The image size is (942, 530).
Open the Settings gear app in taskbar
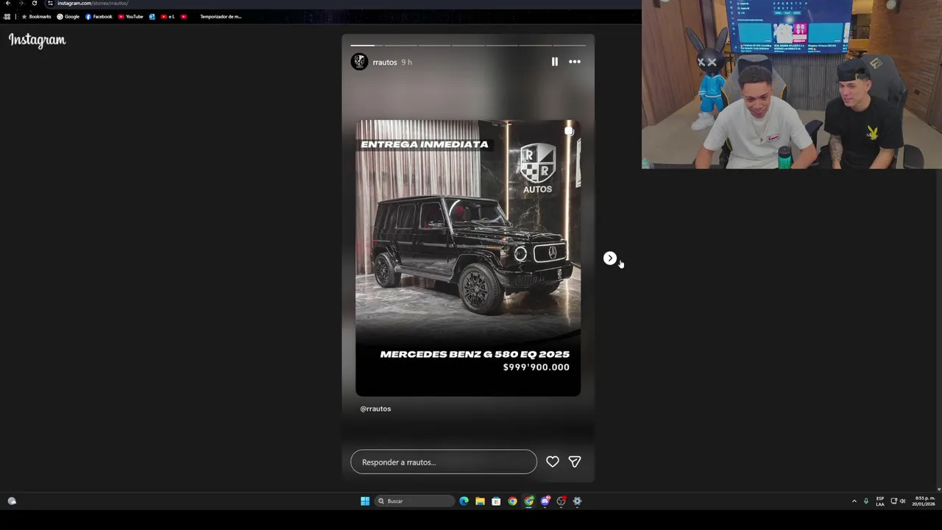(577, 501)
